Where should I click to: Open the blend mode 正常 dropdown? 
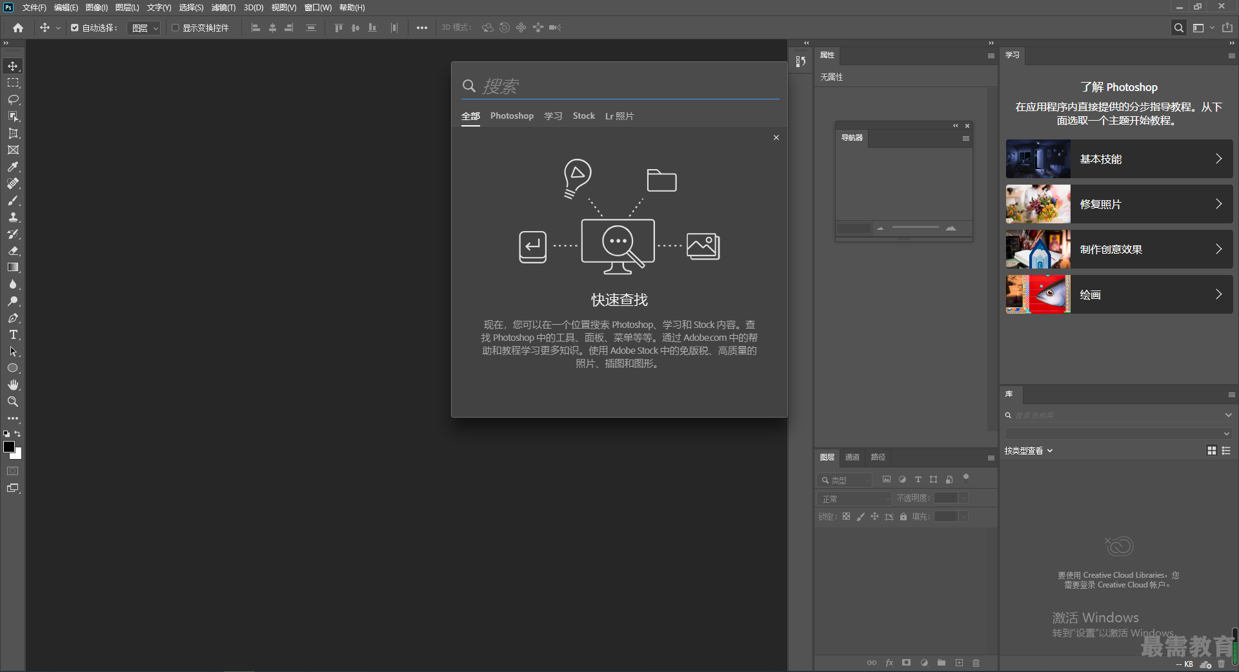click(854, 499)
